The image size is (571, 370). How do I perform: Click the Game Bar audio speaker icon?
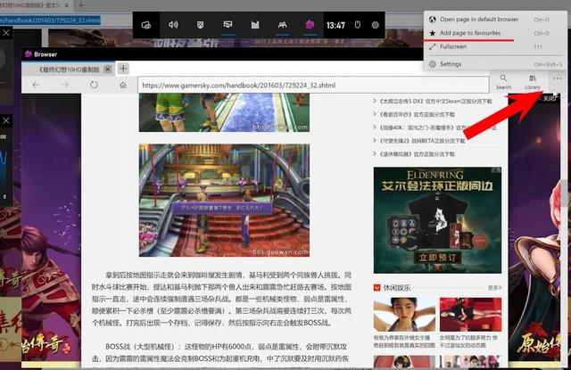point(173,25)
